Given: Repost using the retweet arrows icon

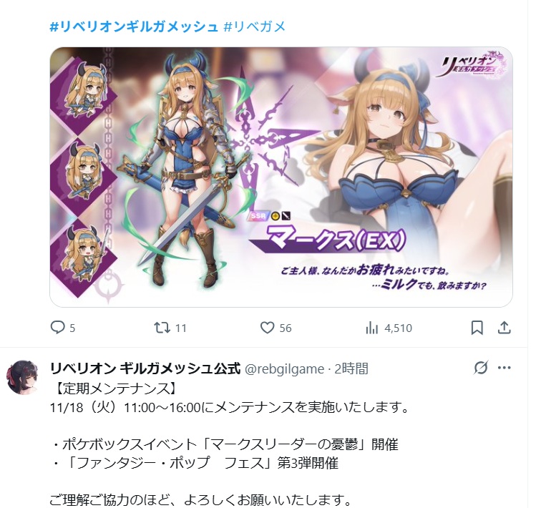Looking at the screenshot, I should coord(162,328).
